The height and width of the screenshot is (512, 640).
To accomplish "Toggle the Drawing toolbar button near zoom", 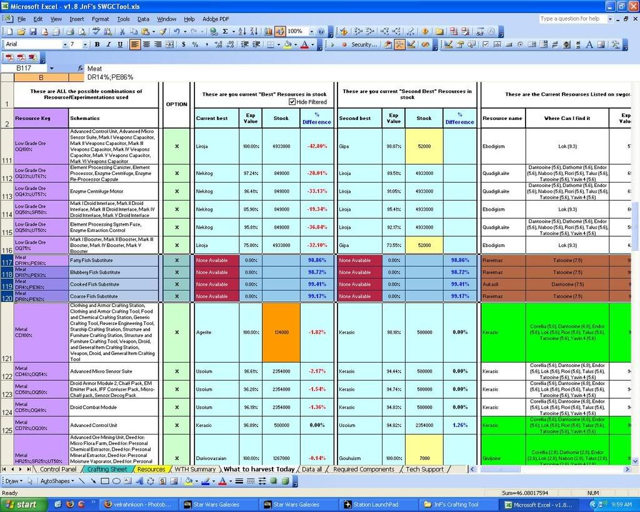I will pos(280,31).
